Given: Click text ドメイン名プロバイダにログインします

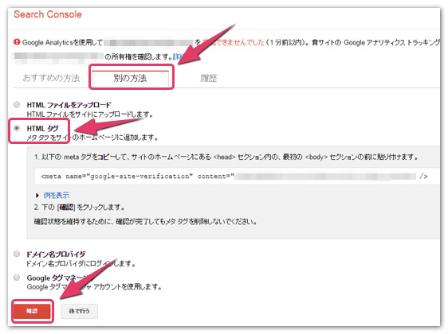Looking at the screenshot, I should click(81, 263).
